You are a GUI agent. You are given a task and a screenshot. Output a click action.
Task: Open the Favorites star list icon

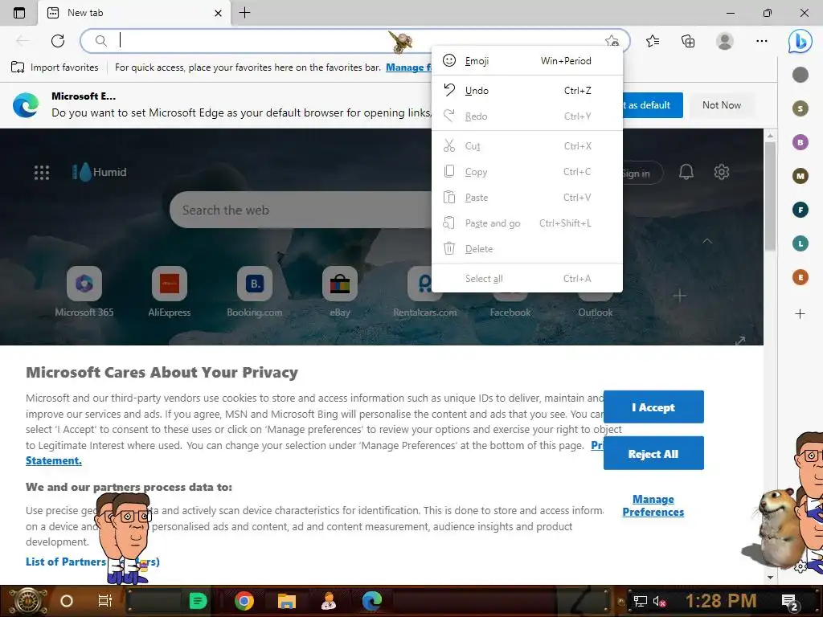point(653,41)
